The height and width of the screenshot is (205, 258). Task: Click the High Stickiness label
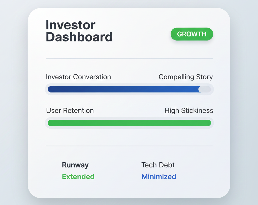click(189, 111)
